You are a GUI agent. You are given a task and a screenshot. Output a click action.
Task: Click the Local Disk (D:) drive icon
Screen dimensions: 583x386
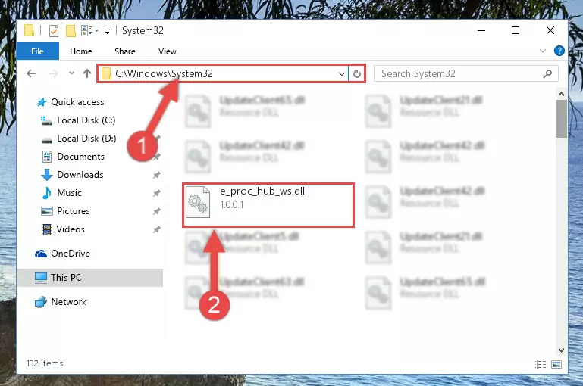[47, 140]
